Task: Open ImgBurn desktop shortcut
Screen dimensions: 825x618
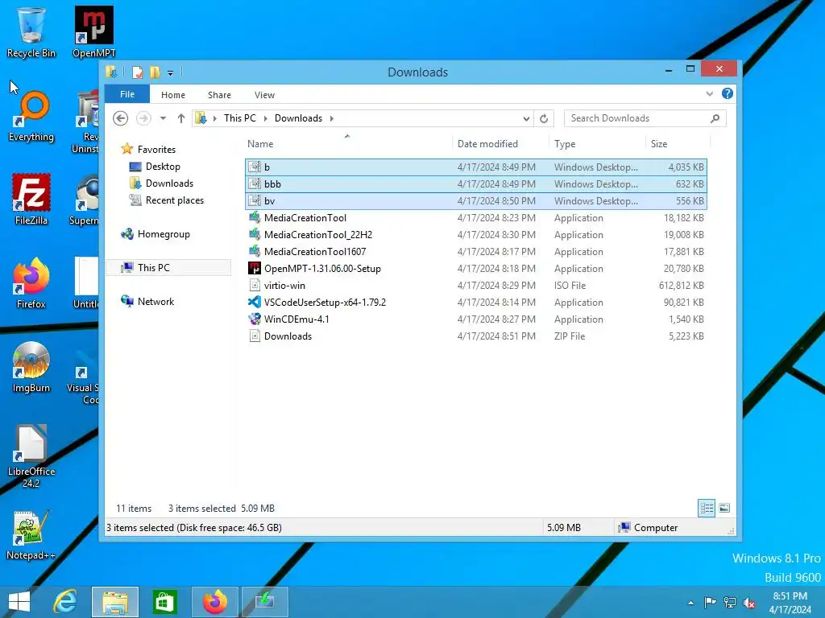Action: tap(31, 368)
